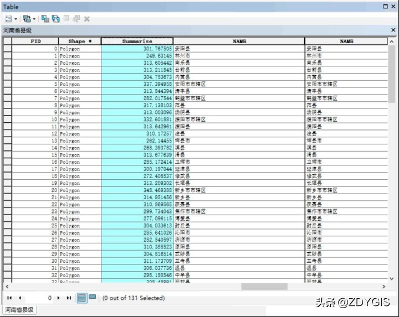The height and width of the screenshot is (317, 399).
Task: Click the Polygon cell in FID 3 row
Action: 80,70
